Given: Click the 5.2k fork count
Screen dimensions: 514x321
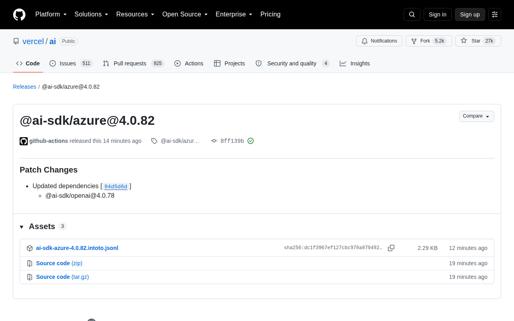Looking at the screenshot, I should click(x=439, y=41).
